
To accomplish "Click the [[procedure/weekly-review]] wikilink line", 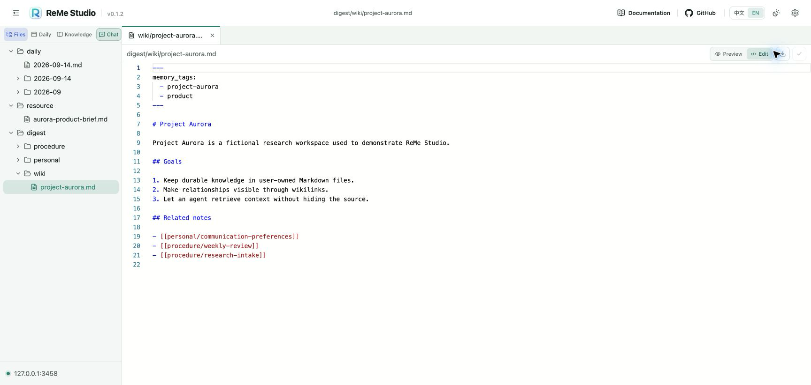I will coord(206,246).
